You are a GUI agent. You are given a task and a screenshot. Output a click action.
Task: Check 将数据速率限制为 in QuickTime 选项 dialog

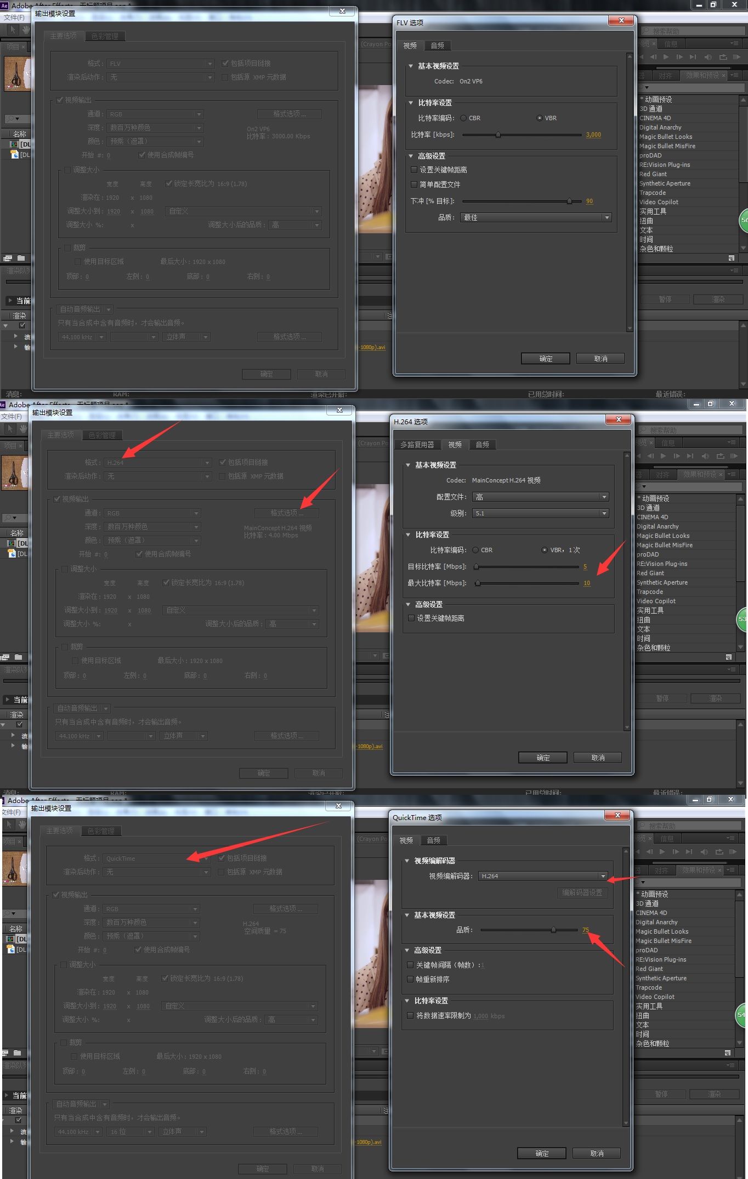[x=410, y=1015]
